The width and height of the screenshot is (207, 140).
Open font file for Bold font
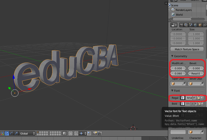pos(199,104)
